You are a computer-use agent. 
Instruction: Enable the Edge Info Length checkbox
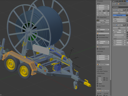coord(97,95)
